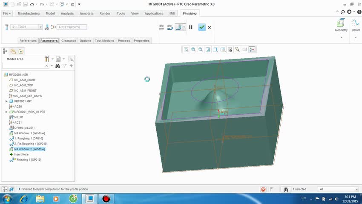Toggle the Annotation Display icon
The width and height of the screenshot is (362, 204).
point(245,49)
